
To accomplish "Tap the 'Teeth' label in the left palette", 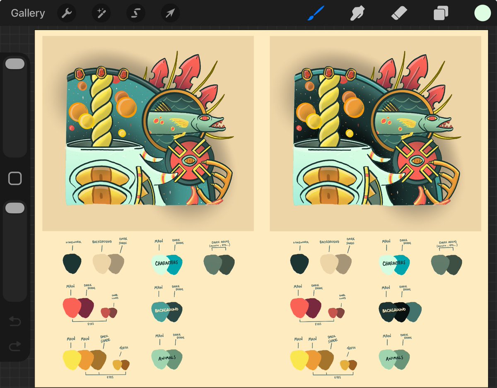I will (x=124, y=348).
